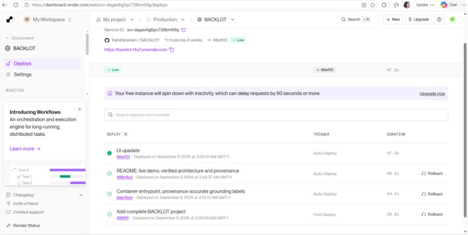Open the Container entrypoint deploy
The width and height of the screenshot is (468, 235).
pos(181,191)
